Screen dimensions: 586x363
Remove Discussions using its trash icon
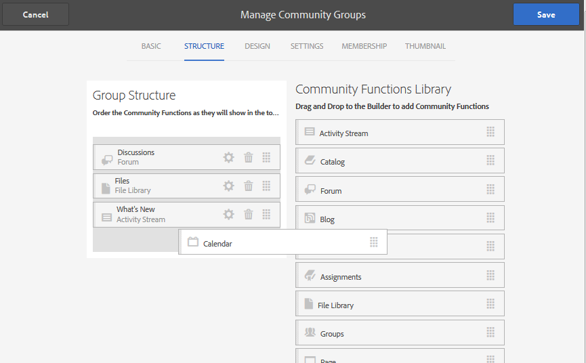pos(249,158)
